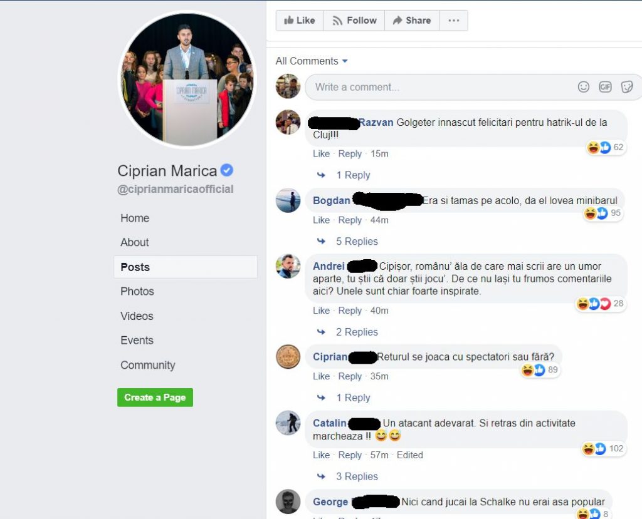Open the sticker picker icon
This screenshot has width=642, height=519.
(x=627, y=87)
